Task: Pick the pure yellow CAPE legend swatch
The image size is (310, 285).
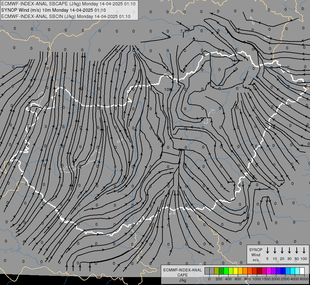Action: pyautogui.click(x=236, y=271)
